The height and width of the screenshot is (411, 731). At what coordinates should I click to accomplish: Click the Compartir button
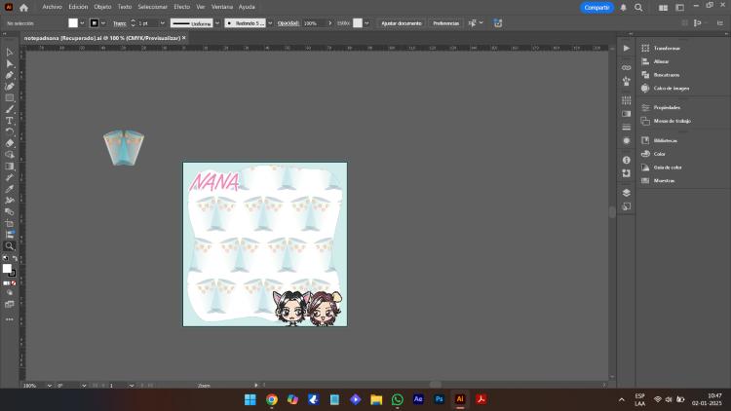click(596, 8)
